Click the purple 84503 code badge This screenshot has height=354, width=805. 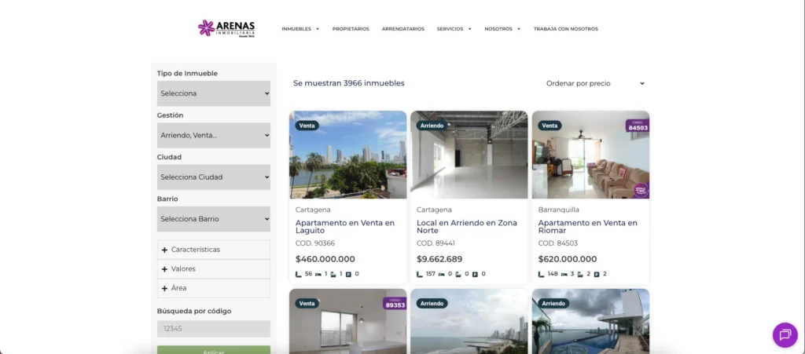(637, 126)
